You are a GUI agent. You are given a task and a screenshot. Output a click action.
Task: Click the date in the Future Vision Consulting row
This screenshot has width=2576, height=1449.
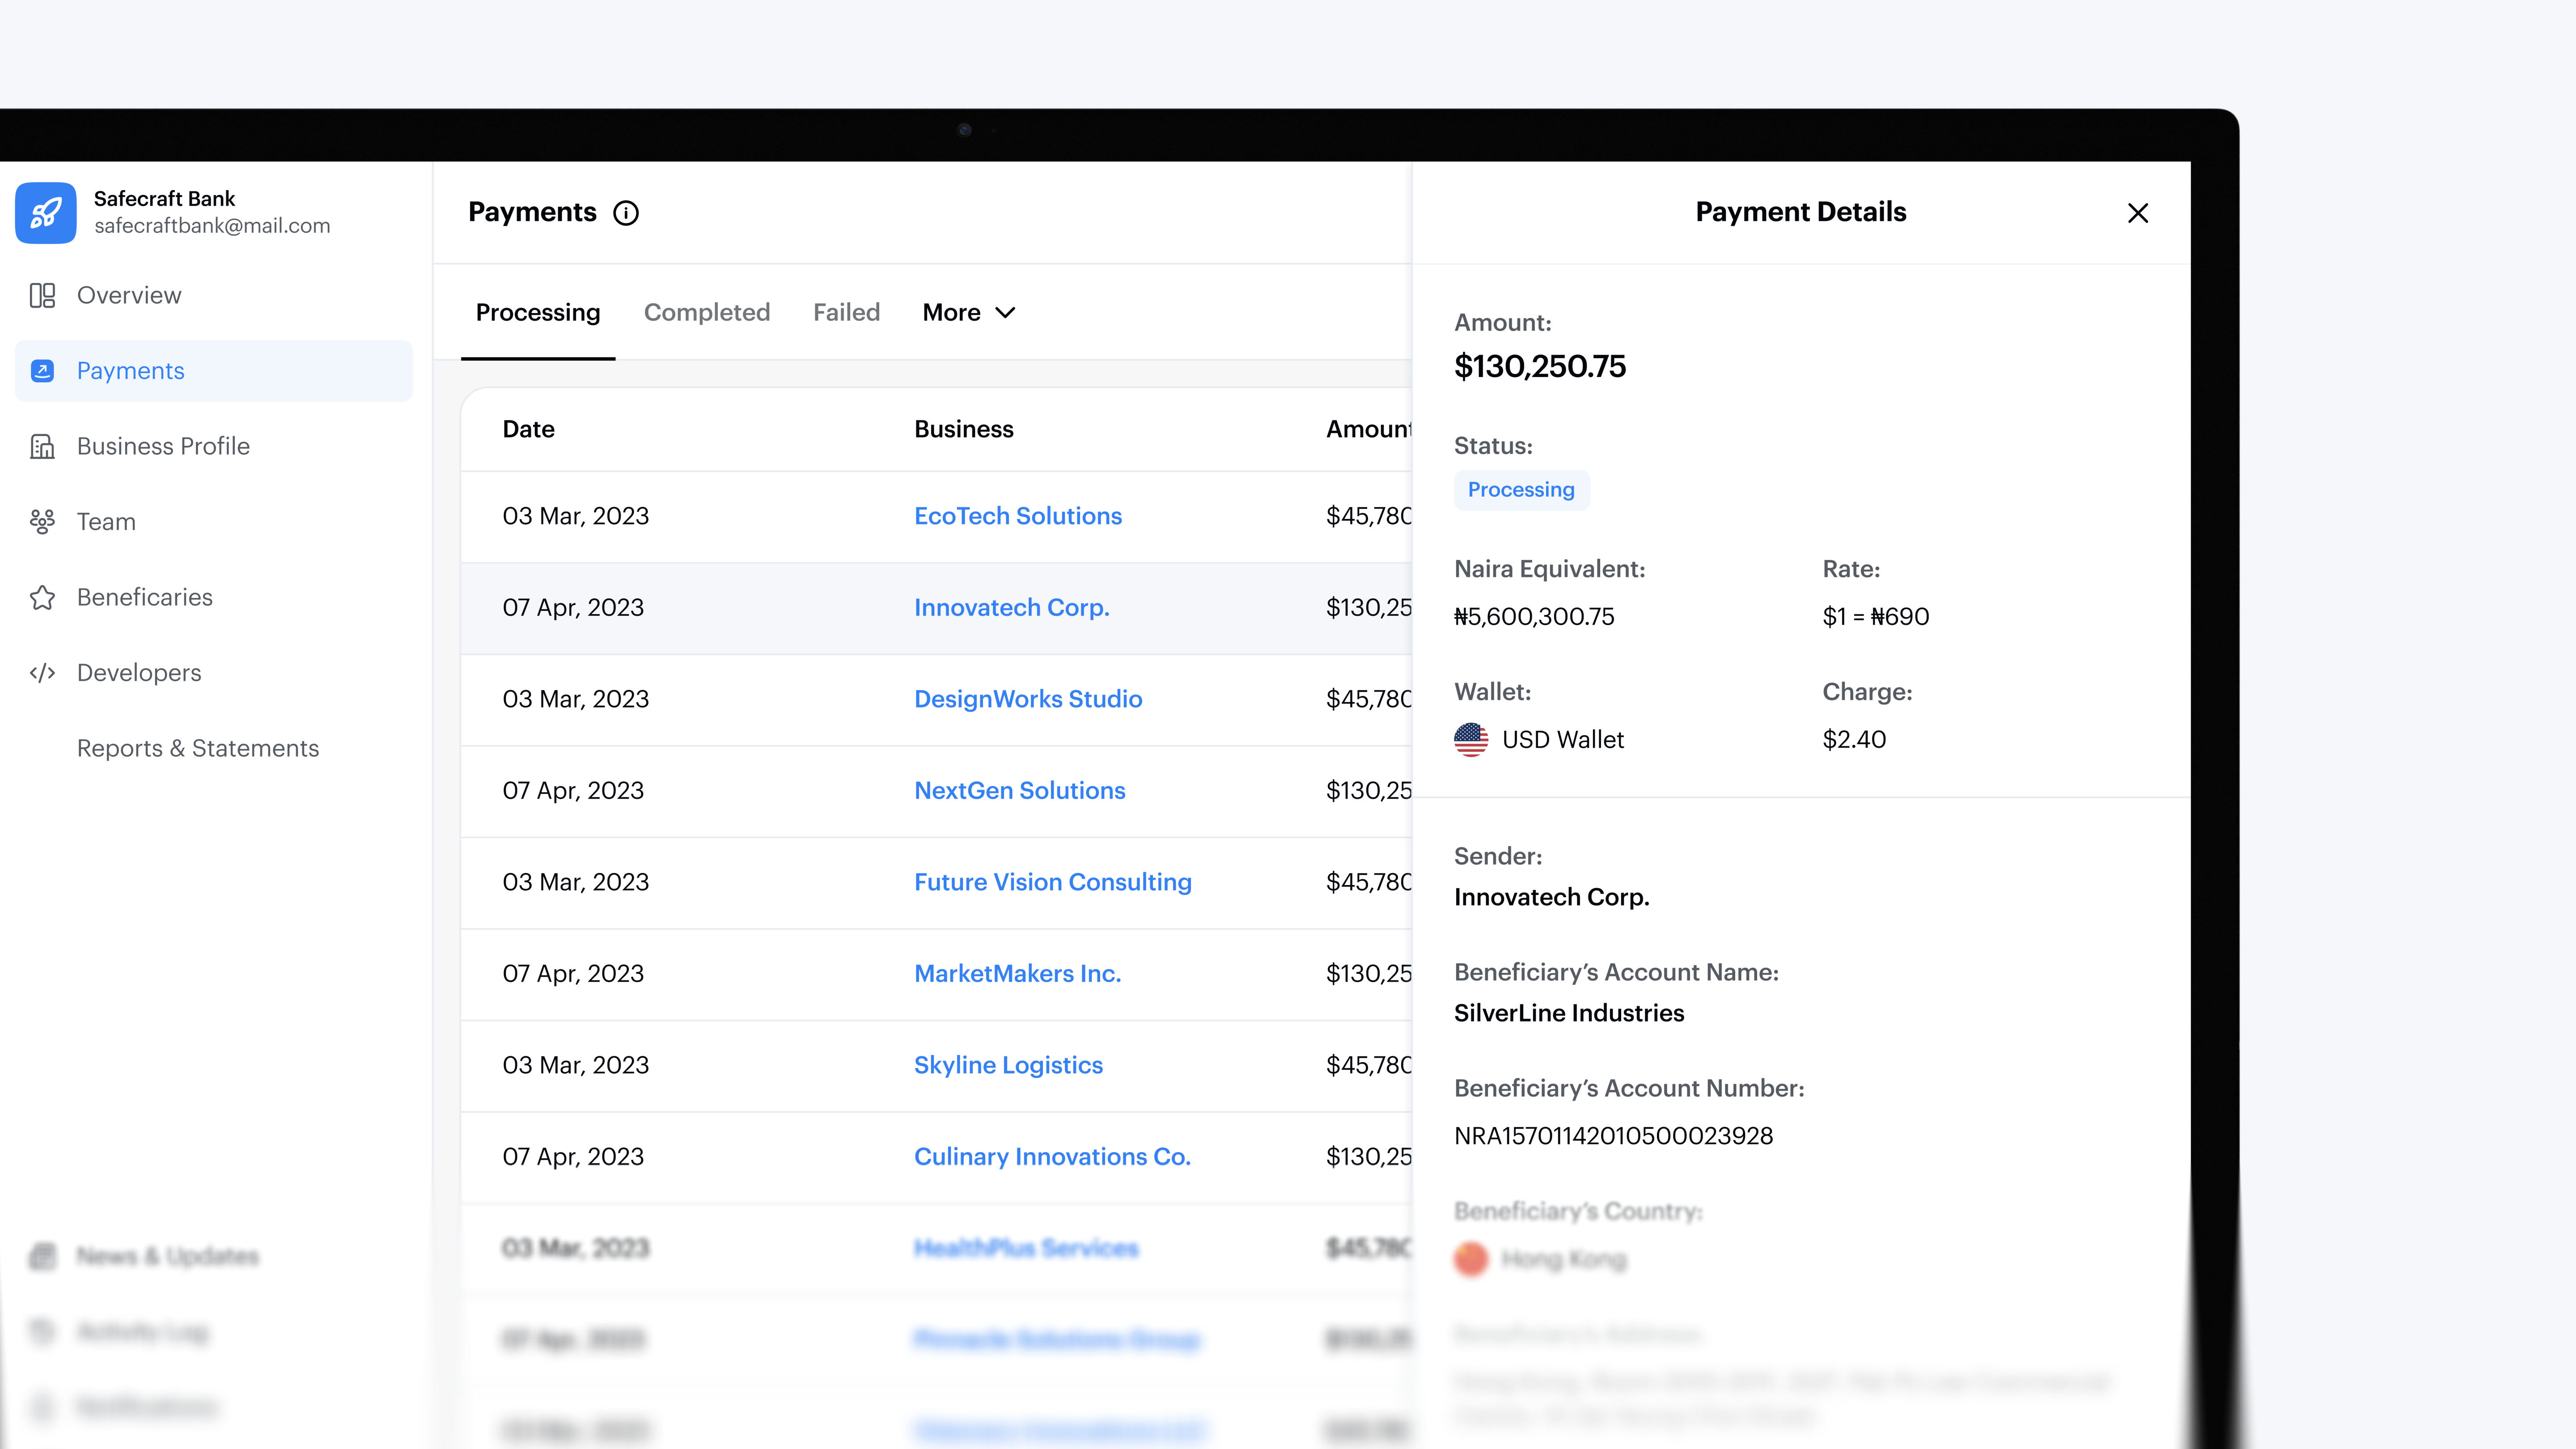pyautogui.click(x=576, y=882)
